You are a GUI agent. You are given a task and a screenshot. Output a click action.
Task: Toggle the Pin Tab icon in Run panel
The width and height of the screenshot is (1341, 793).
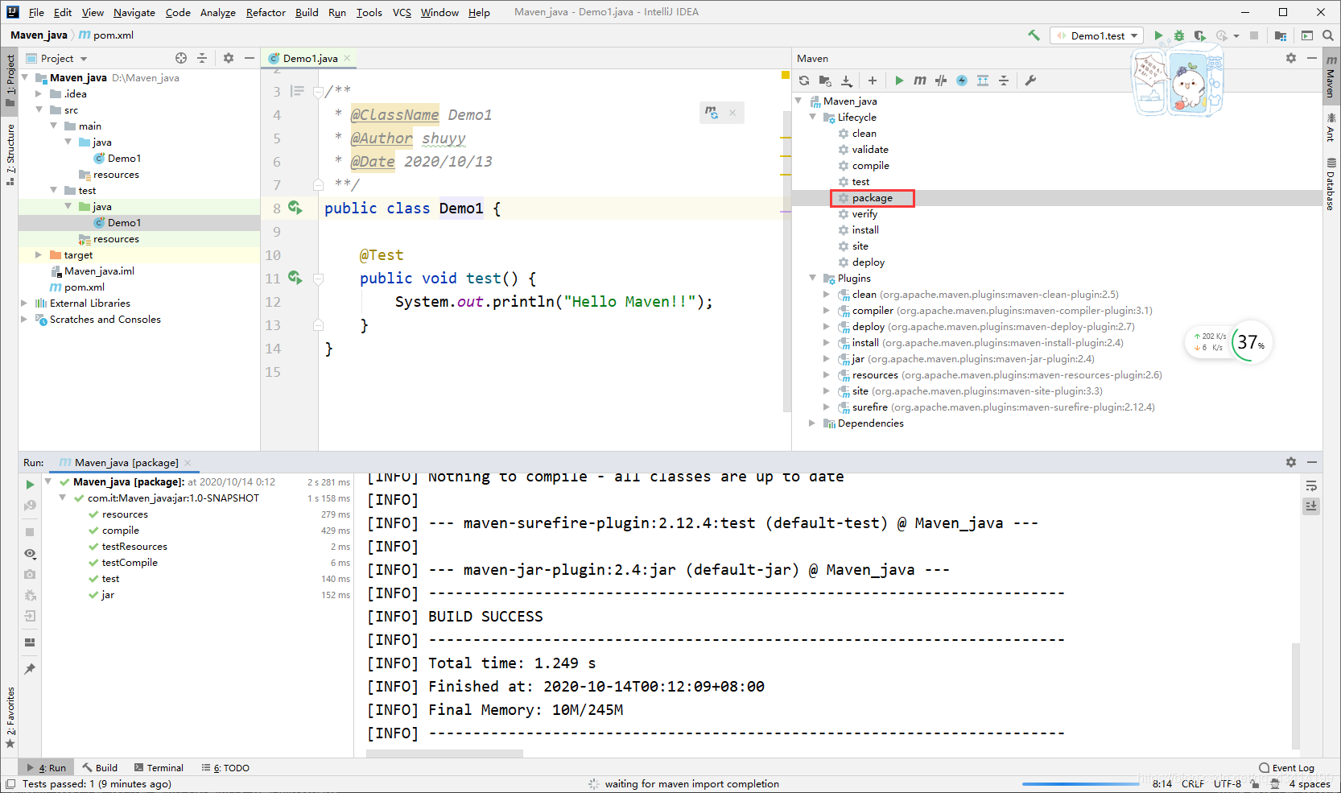click(x=30, y=669)
